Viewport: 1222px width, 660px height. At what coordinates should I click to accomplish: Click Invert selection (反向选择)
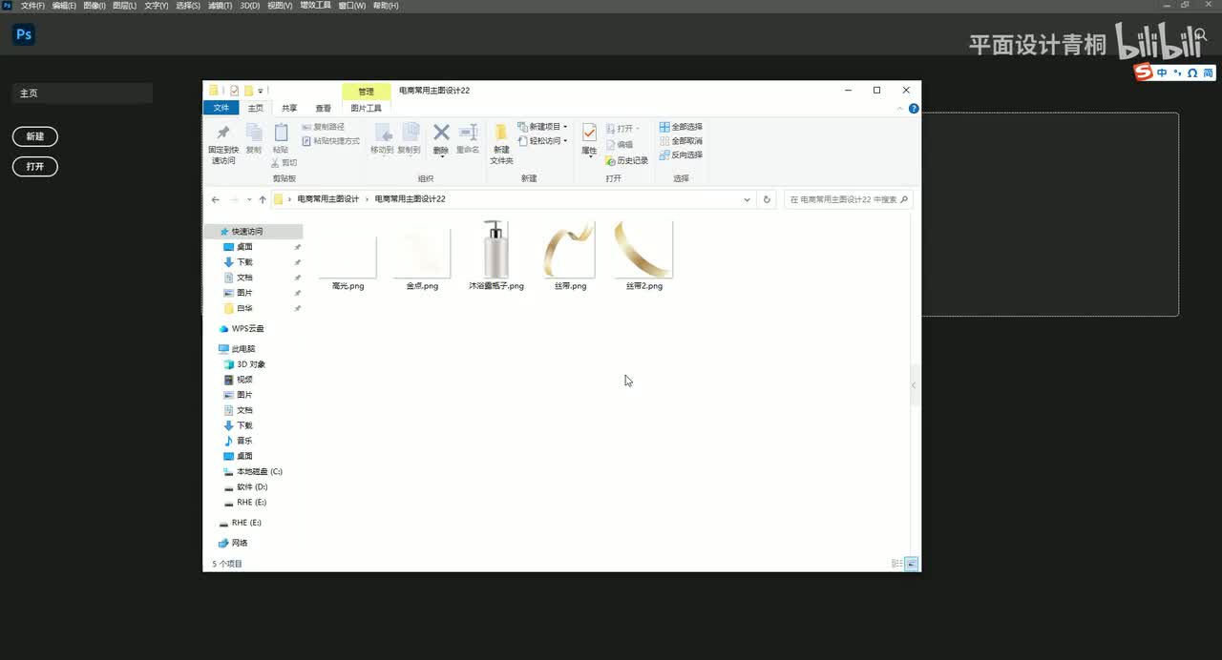tap(681, 155)
